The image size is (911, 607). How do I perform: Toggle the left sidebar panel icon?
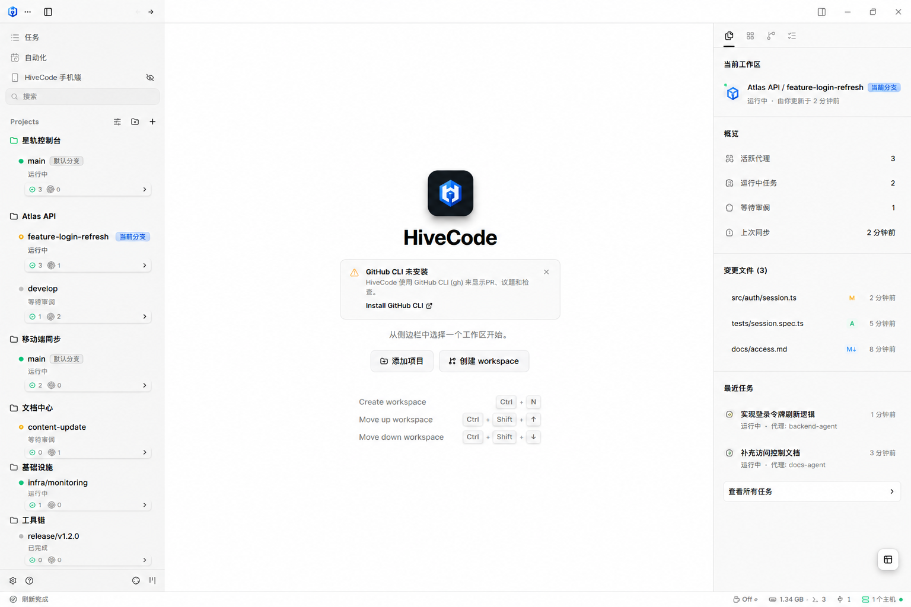[48, 12]
